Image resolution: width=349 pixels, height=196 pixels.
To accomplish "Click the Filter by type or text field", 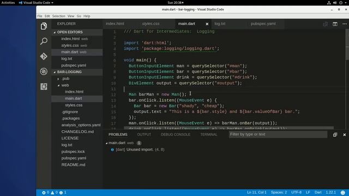I will (278, 134).
